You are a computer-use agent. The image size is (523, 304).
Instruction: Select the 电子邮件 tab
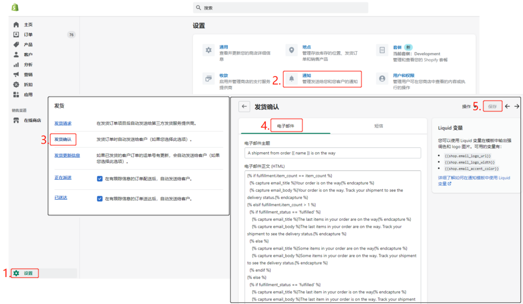coord(286,126)
